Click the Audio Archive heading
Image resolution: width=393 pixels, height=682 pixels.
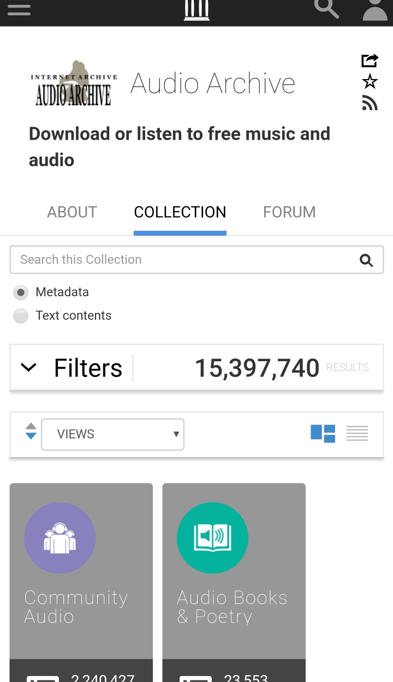[213, 83]
